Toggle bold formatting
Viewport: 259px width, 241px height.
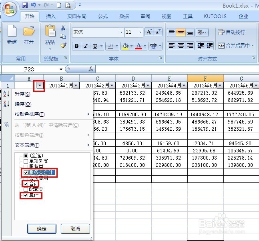tap(76, 46)
